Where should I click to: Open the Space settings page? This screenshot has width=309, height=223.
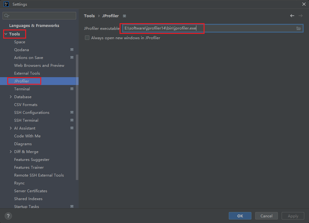pos(20,42)
